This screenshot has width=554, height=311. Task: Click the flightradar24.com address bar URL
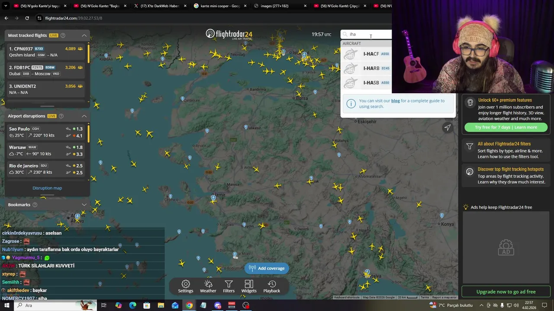pos(74,18)
